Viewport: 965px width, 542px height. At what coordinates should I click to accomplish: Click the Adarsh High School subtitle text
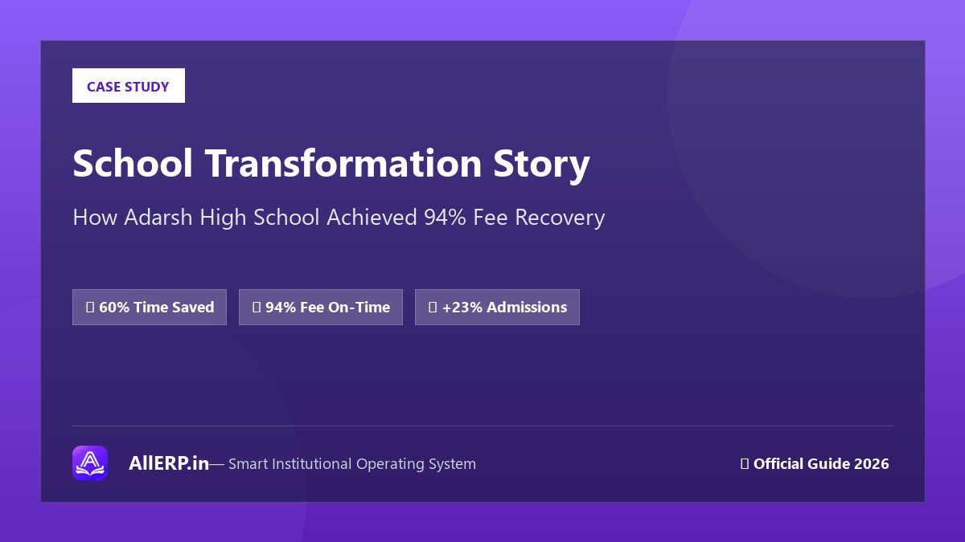[x=339, y=218]
